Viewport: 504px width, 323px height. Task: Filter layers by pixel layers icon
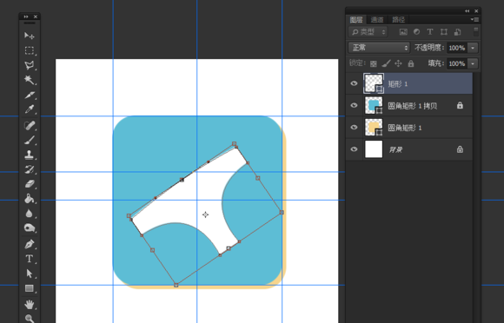(x=403, y=32)
